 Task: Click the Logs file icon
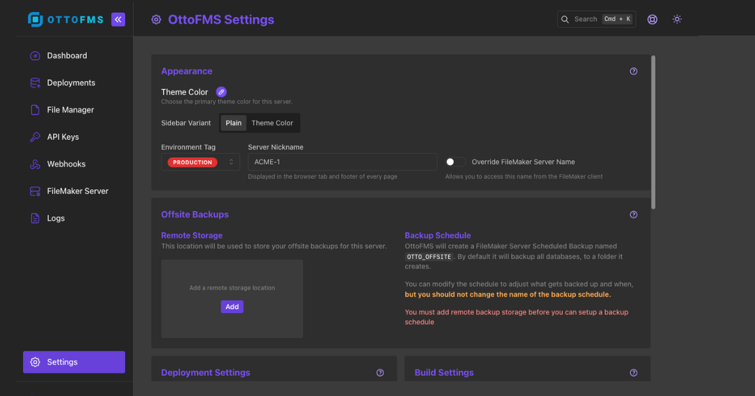[x=35, y=218]
